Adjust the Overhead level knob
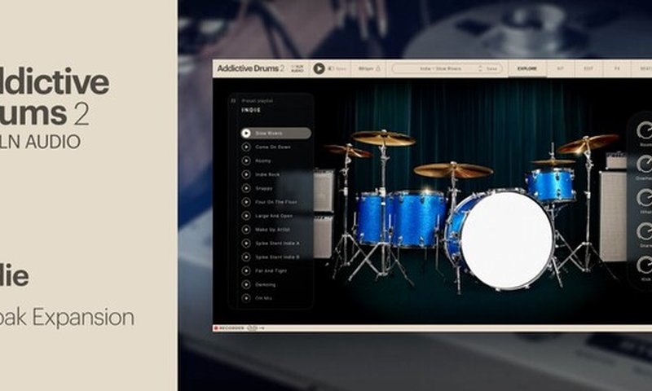The width and height of the screenshot is (652, 391). click(x=644, y=164)
